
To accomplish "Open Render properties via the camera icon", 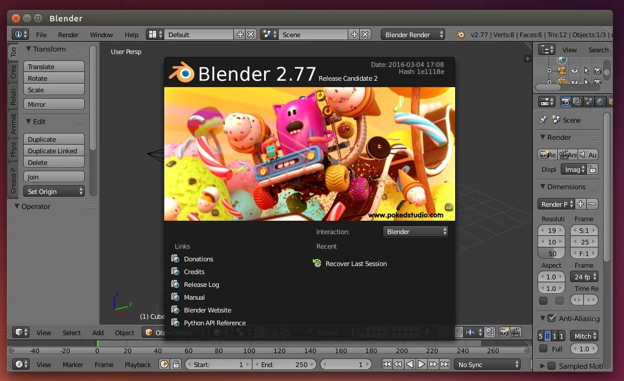I will 566,101.
